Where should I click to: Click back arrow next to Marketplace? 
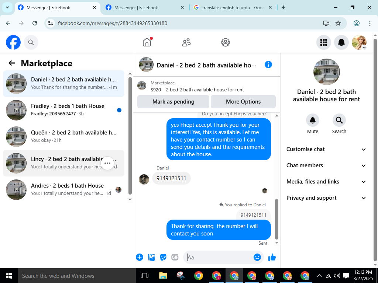click(11, 63)
